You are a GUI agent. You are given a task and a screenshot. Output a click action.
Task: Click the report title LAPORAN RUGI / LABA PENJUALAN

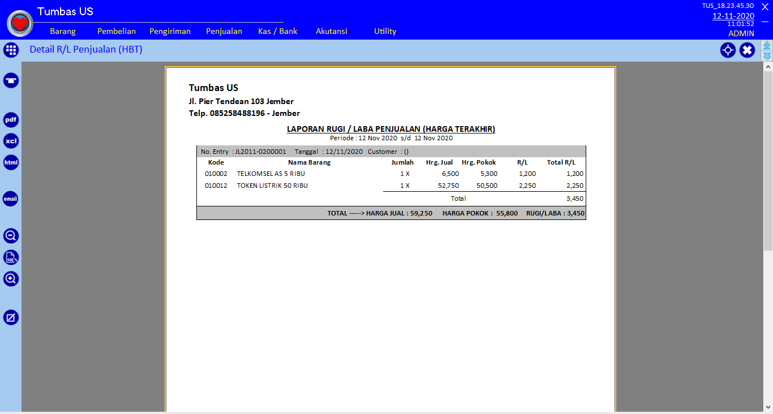tap(391, 129)
